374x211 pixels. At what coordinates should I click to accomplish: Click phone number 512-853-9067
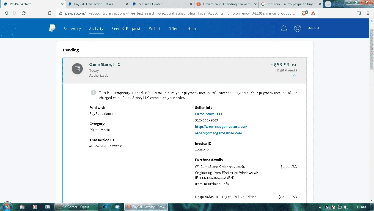pos(207,120)
